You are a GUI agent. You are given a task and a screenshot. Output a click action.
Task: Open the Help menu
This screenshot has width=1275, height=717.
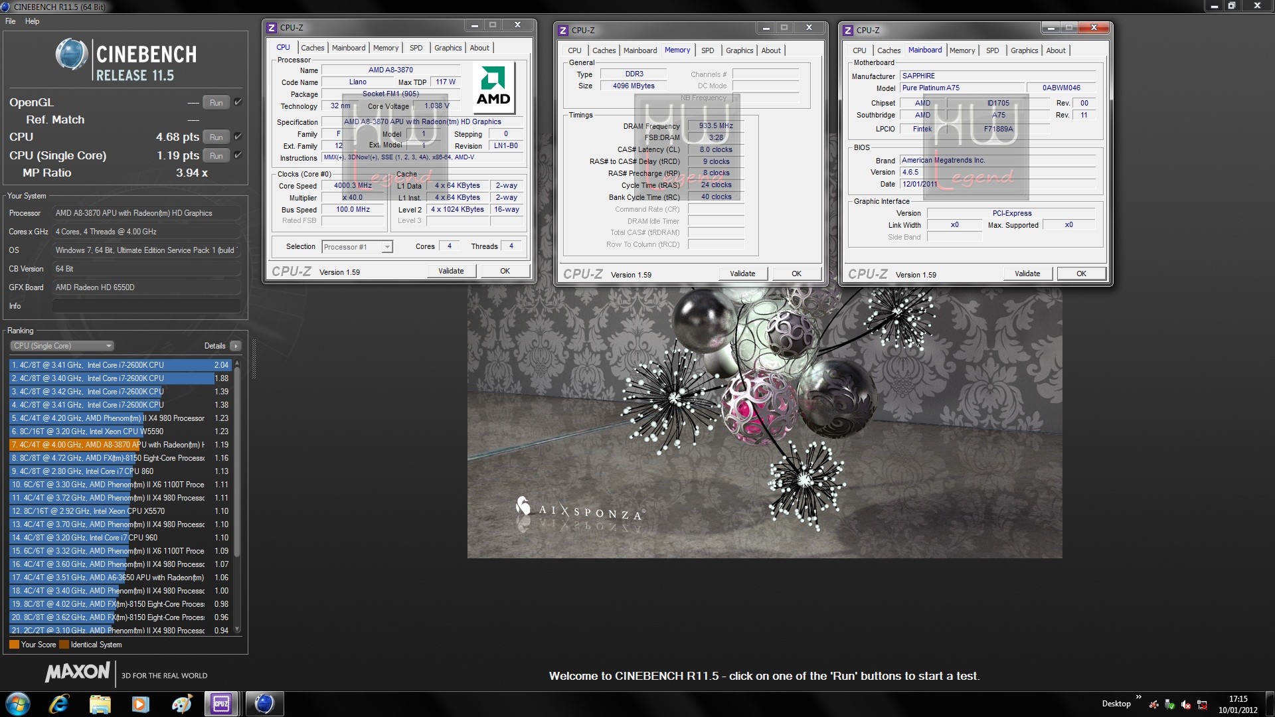[33, 21]
